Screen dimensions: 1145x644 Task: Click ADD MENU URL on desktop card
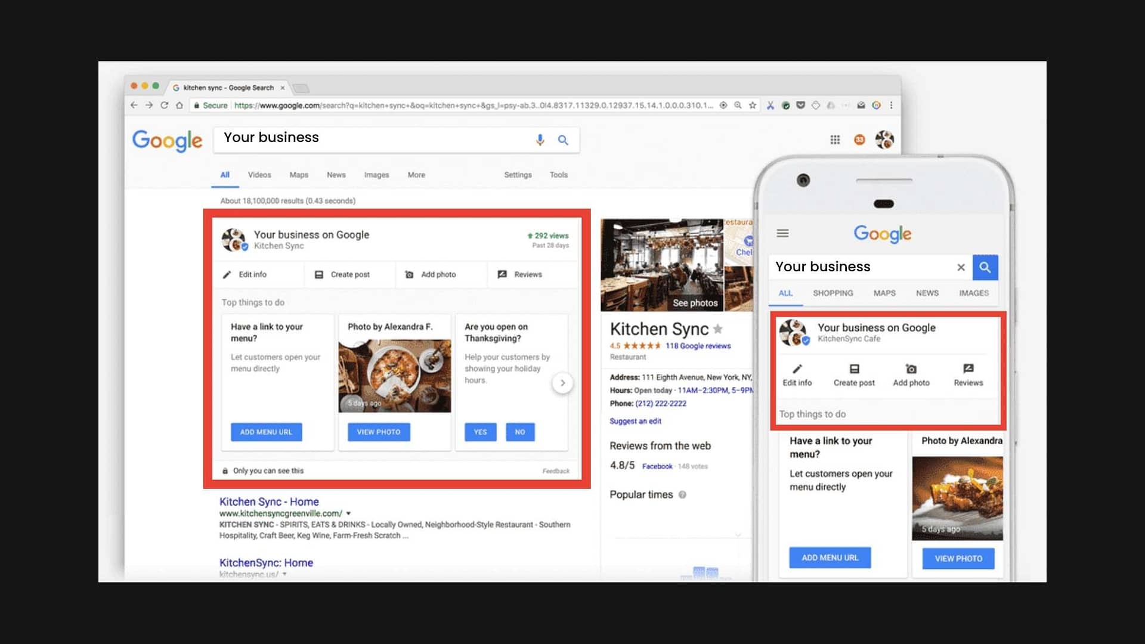(x=267, y=432)
